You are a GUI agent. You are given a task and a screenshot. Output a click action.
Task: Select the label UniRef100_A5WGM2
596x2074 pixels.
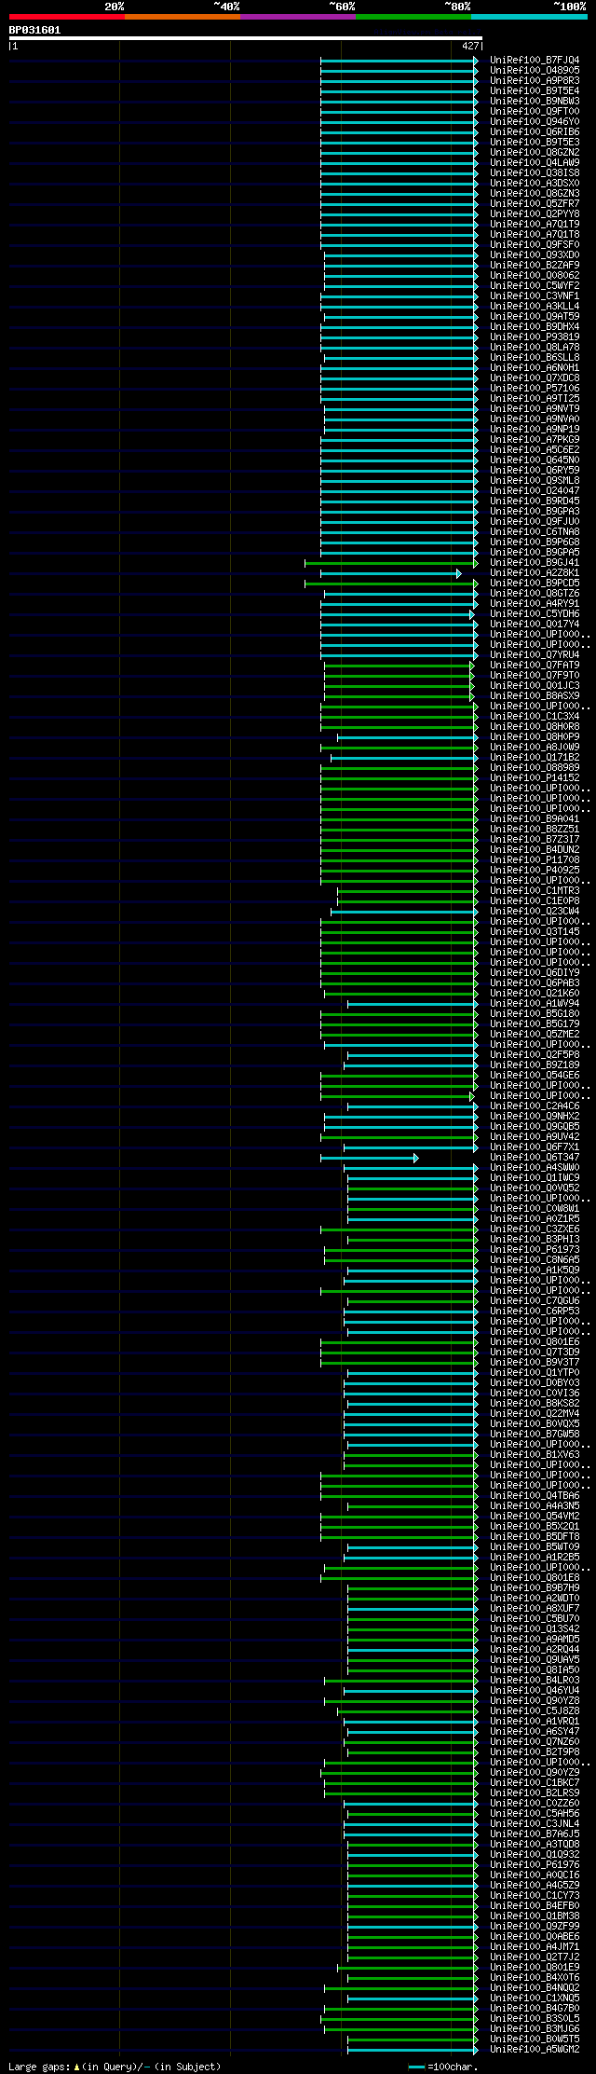(x=535, y=2049)
